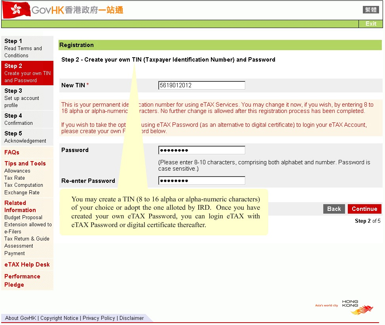The image size is (385, 325).
Task: Open About GovHK footer link
Action: (x=21, y=318)
